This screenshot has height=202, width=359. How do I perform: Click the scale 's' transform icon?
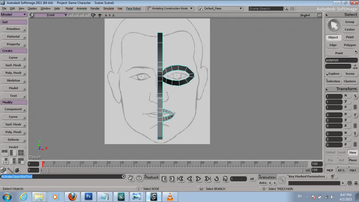click(355, 96)
